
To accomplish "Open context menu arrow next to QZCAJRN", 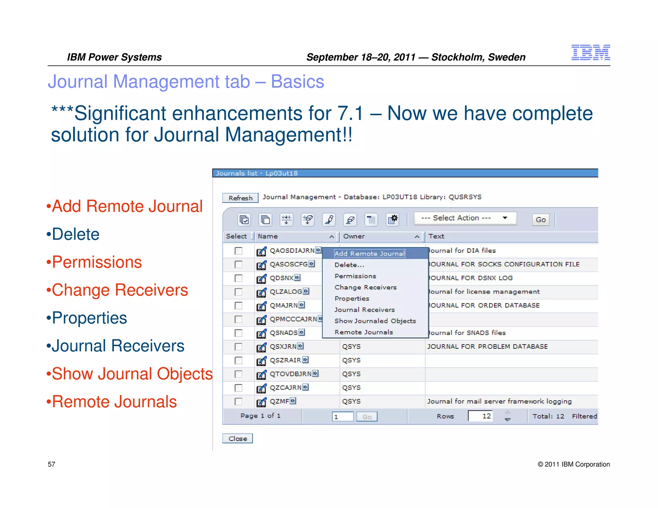I will click(x=305, y=387).
